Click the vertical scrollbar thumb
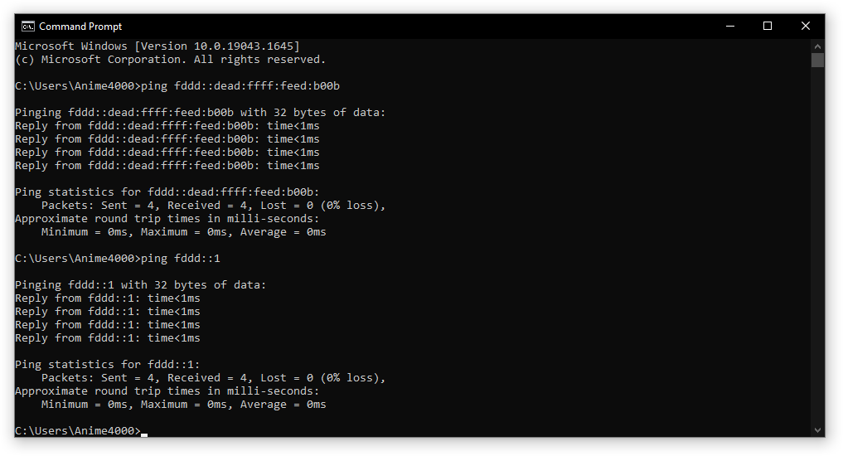This screenshot has width=843, height=456. (x=818, y=60)
